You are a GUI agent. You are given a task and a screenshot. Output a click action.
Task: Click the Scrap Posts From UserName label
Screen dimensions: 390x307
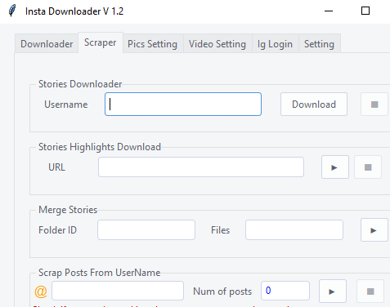click(100, 273)
